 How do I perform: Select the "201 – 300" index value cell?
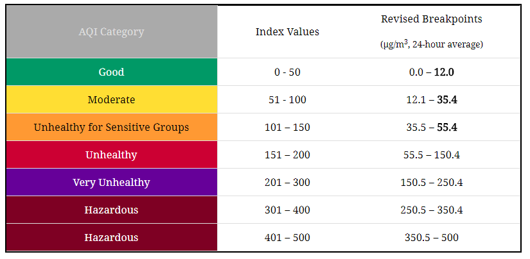(x=287, y=183)
